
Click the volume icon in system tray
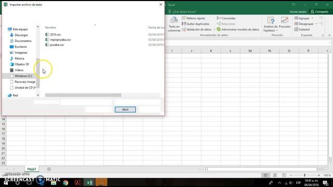click(x=291, y=183)
